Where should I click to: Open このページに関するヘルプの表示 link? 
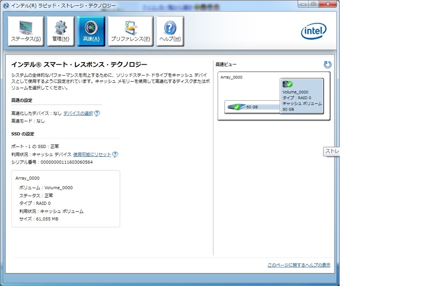pos(299,265)
